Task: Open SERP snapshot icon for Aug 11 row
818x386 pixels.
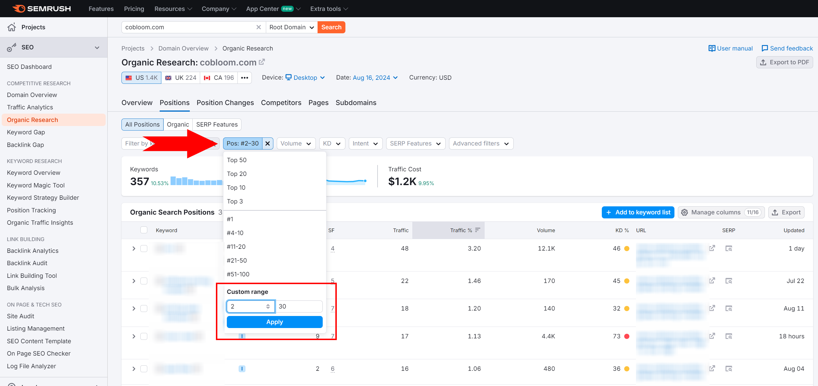Action: click(728, 309)
